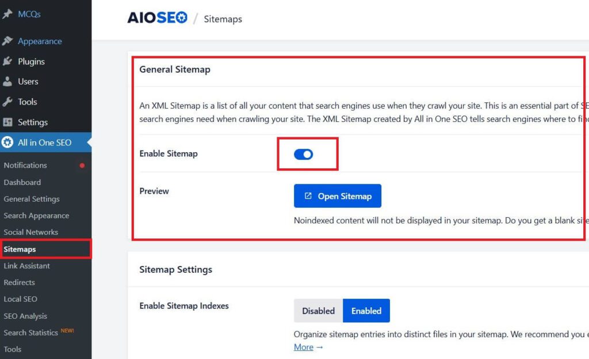Image resolution: width=589 pixels, height=359 pixels.
Task: Click the Plugins plug icon
Action: (7, 61)
